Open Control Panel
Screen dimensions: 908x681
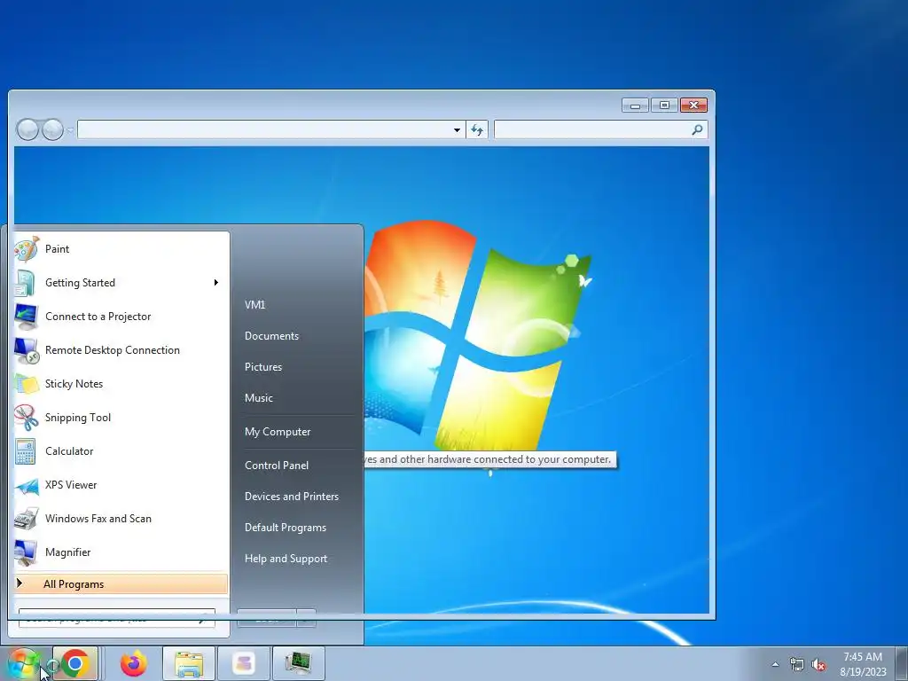click(x=277, y=466)
